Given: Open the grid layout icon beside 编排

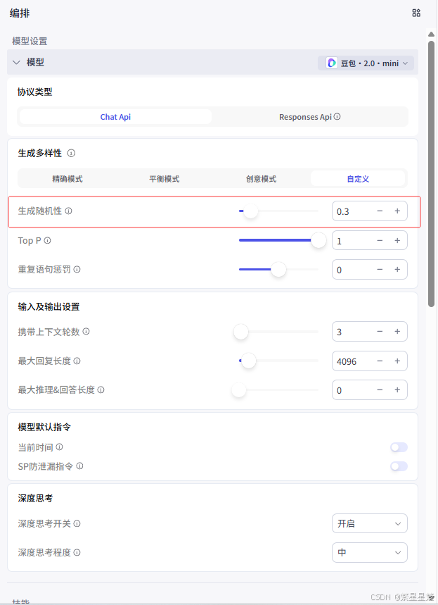Looking at the screenshot, I should click(x=416, y=13).
